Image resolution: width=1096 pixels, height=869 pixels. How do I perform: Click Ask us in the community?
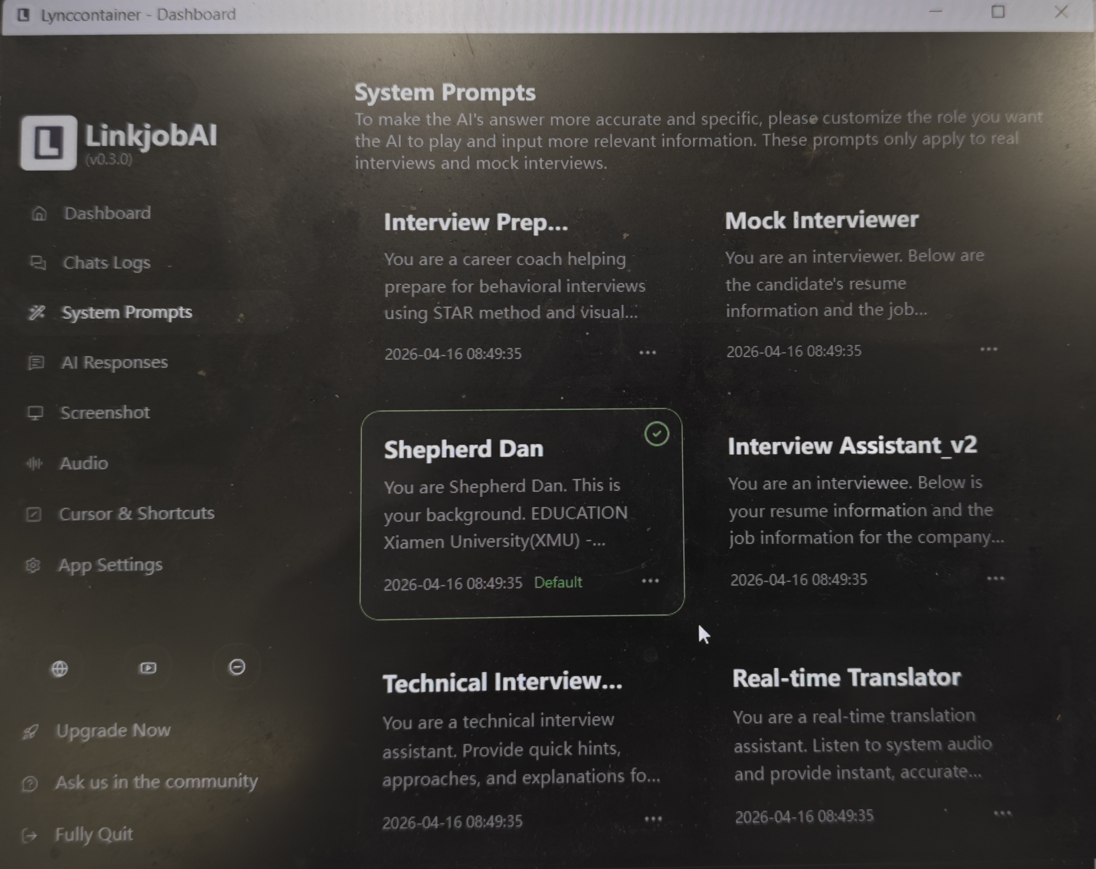point(156,782)
